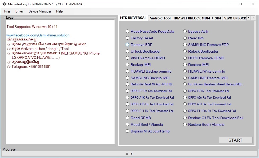Select the Bypass Auth radio button
259x158 pixels.
(x=185, y=31)
